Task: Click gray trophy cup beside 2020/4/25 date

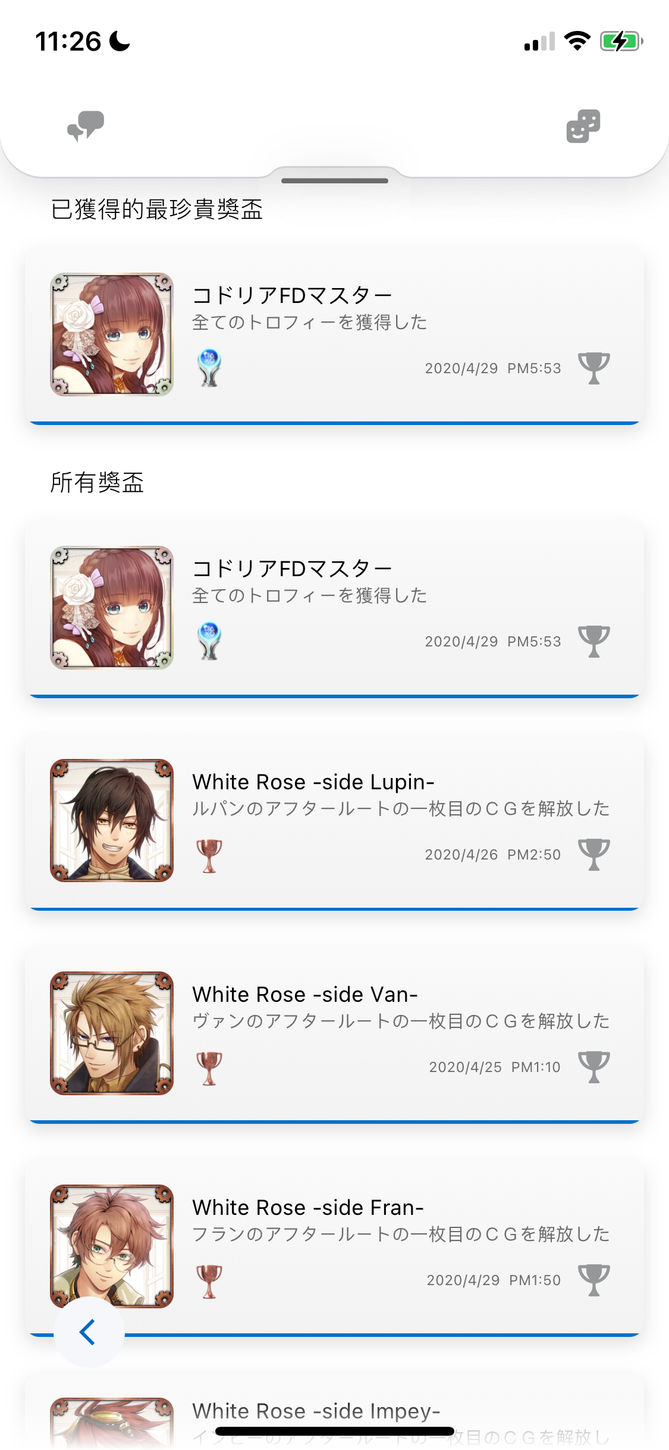Action: pos(594,1067)
